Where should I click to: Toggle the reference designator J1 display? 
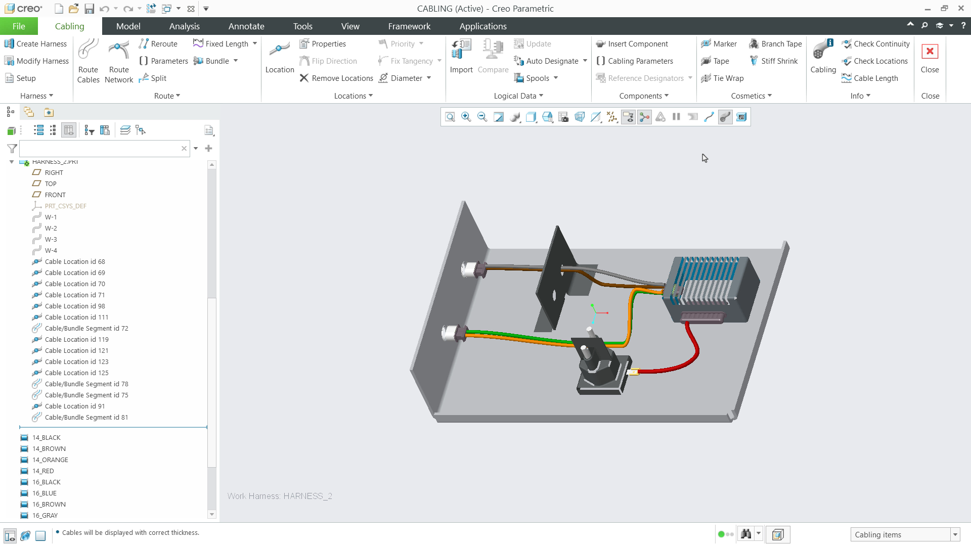[741, 117]
